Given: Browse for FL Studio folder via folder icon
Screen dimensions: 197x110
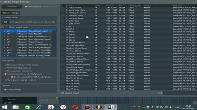Looking at the screenshot, I should click(x=6, y=22).
